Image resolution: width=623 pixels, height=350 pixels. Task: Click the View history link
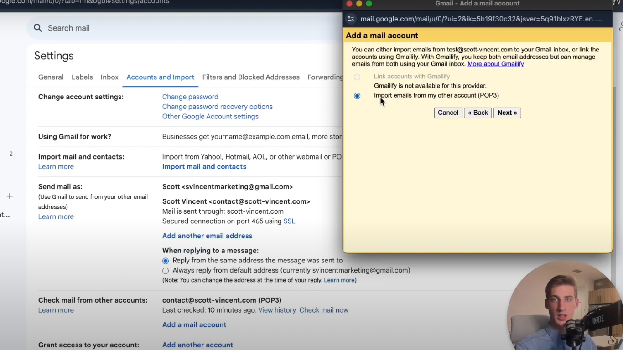point(277,310)
